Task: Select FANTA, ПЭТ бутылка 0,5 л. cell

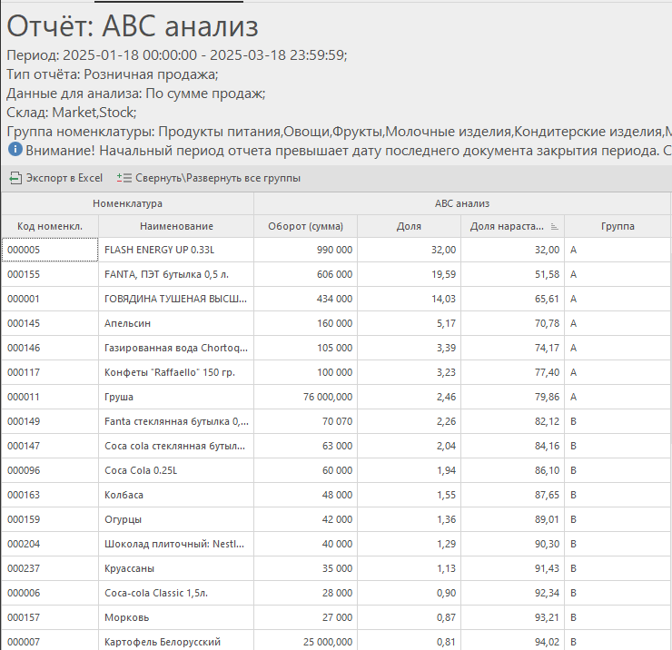Action: (176, 274)
